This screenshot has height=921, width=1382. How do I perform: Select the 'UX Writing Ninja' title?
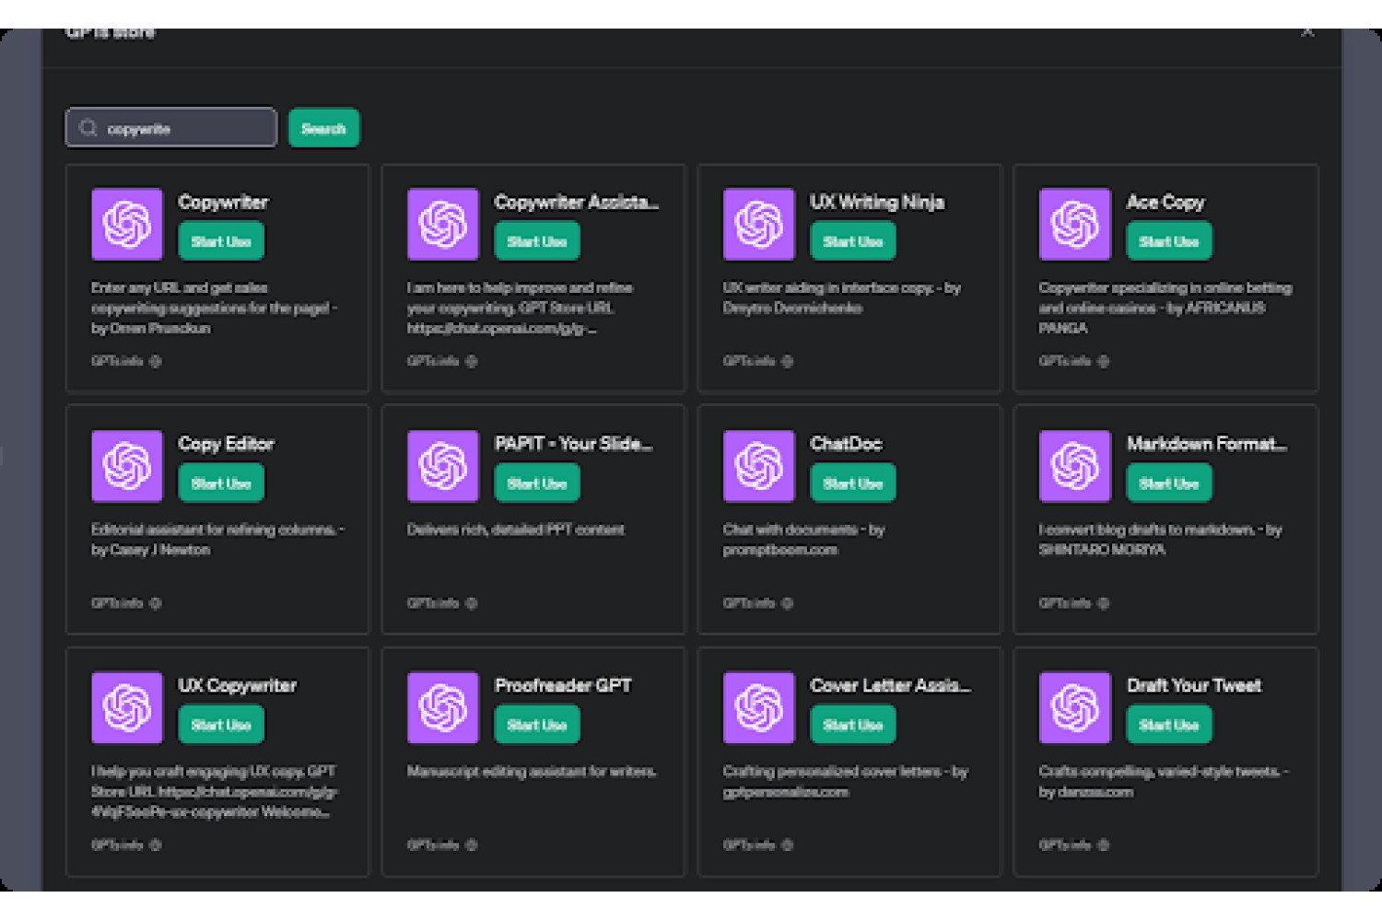877,202
